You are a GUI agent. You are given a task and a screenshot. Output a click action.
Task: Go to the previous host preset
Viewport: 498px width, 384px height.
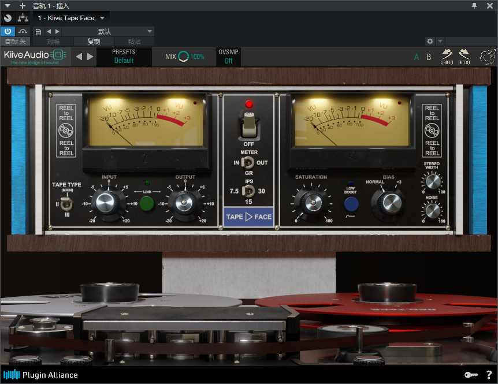[49, 31]
